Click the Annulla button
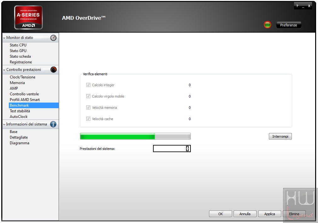Viewport: 318px width, 223px height. (245, 214)
